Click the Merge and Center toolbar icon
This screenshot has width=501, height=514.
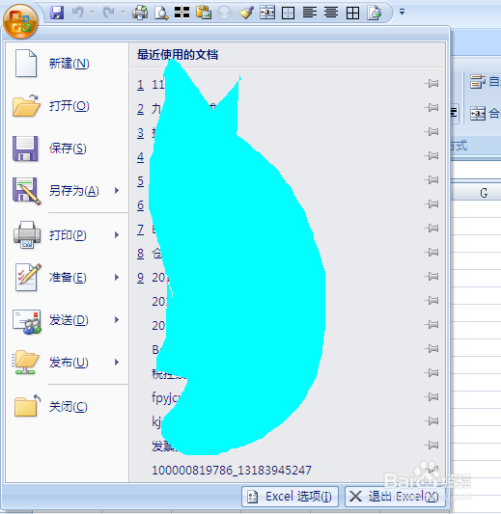click(x=267, y=13)
